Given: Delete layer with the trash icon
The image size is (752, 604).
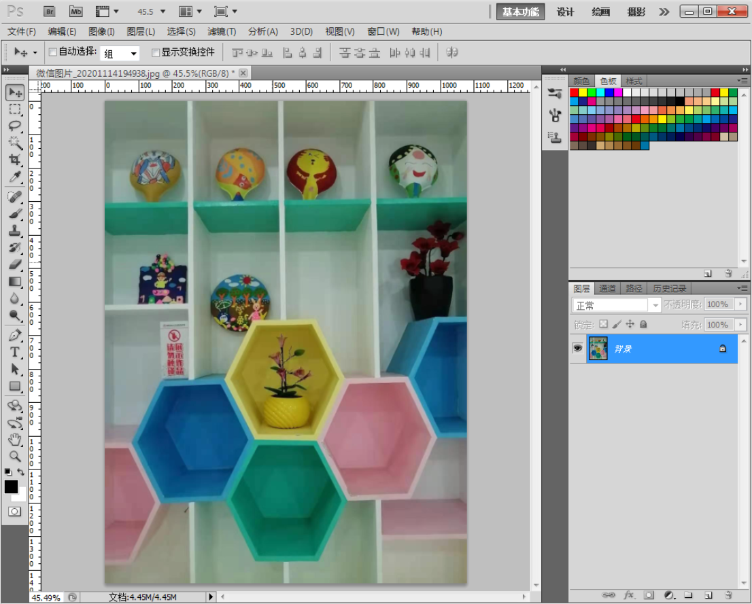Looking at the screenshot, I should click(728, 595).
